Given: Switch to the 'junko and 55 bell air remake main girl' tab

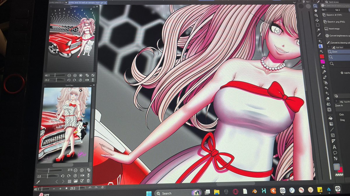Looking at the screenshot, I should (x=88, y=2).
